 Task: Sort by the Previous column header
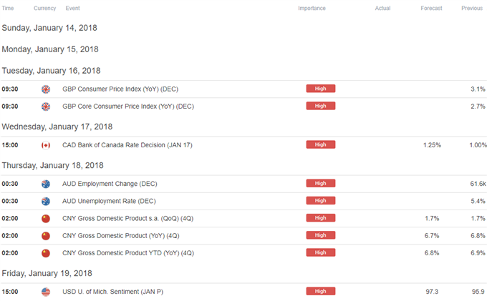(472, 9)
